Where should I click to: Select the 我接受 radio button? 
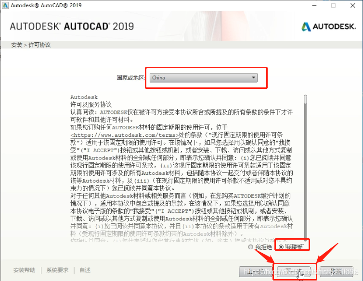pyautogui.click(x=281, y=247)
